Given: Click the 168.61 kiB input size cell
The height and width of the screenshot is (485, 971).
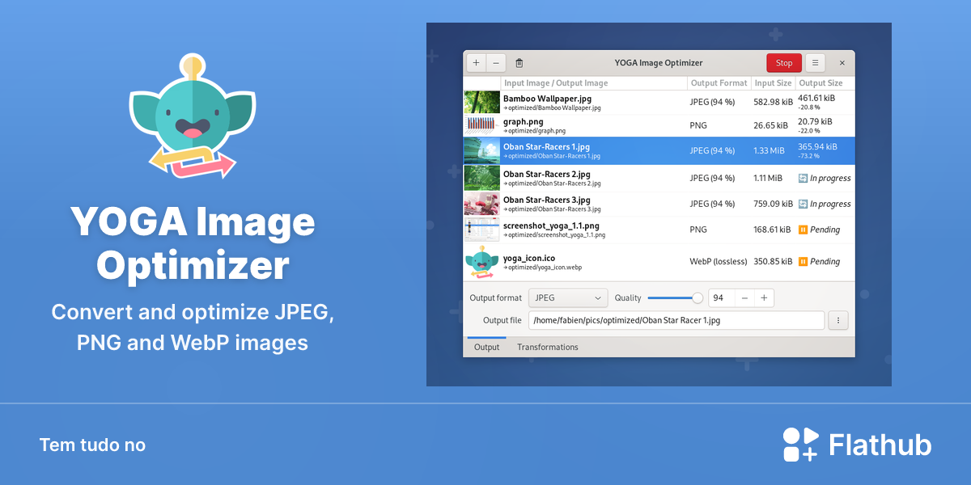Looking at the screenshot, I should pos(772,230).
